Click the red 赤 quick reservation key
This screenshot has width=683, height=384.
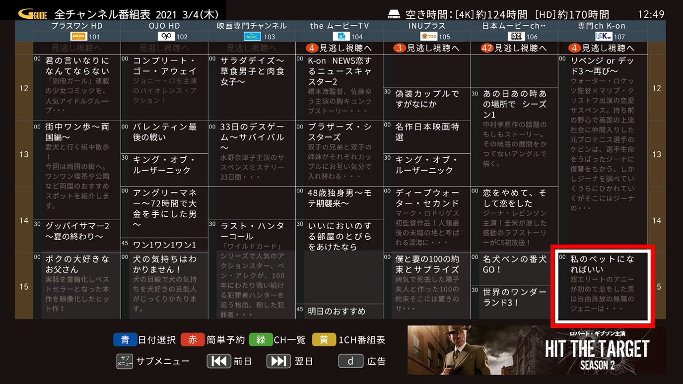tap(193, 340)
